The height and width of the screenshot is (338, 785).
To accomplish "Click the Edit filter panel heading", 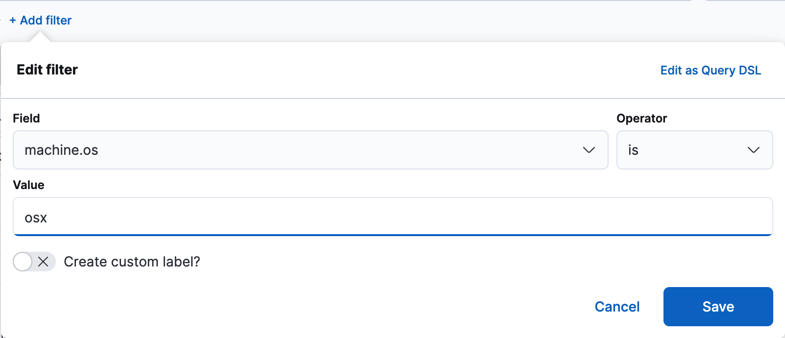I will click(x=47, y=70).
